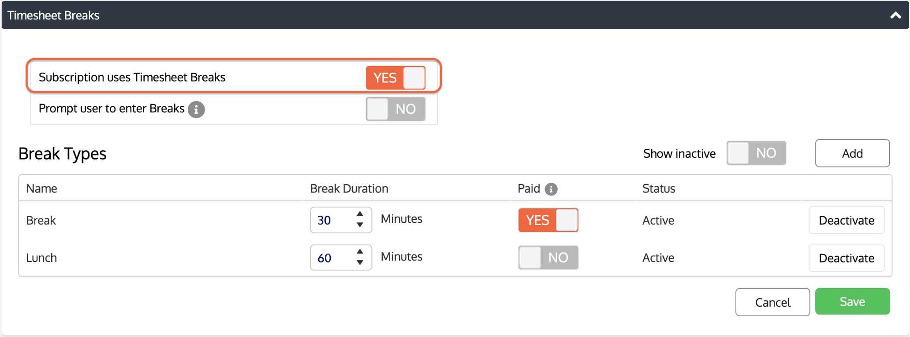Cancel the timesheet break changes
The image size is (910, 337).
click(x=772, y=302)
